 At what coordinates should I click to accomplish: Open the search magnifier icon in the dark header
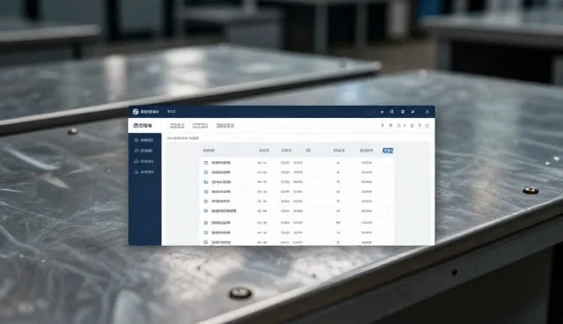pos(391,112)
